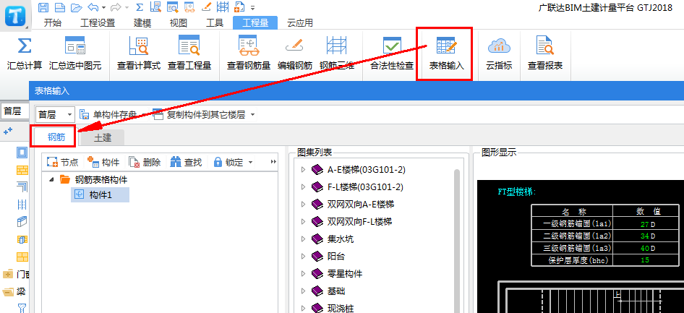Switch to the 建模 ribbon tab
Image resolution: width=684 pixels, height=313 pixels.
pyautogui.click(x=142, y=23)
